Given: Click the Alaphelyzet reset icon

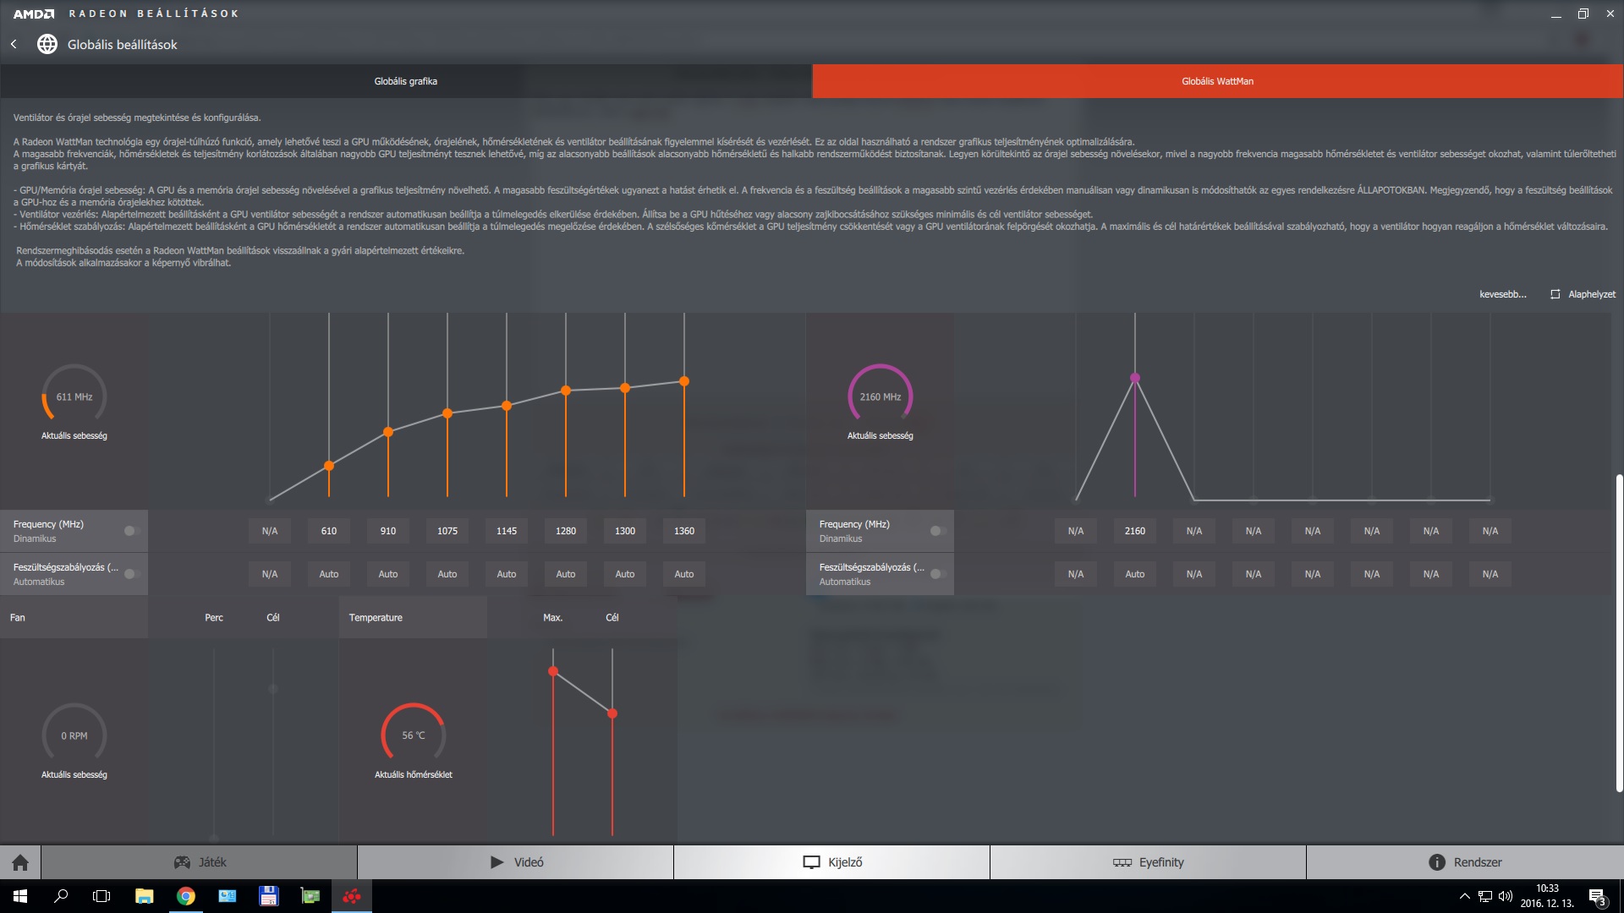Looking at the screenshot, I should 1555,294.
